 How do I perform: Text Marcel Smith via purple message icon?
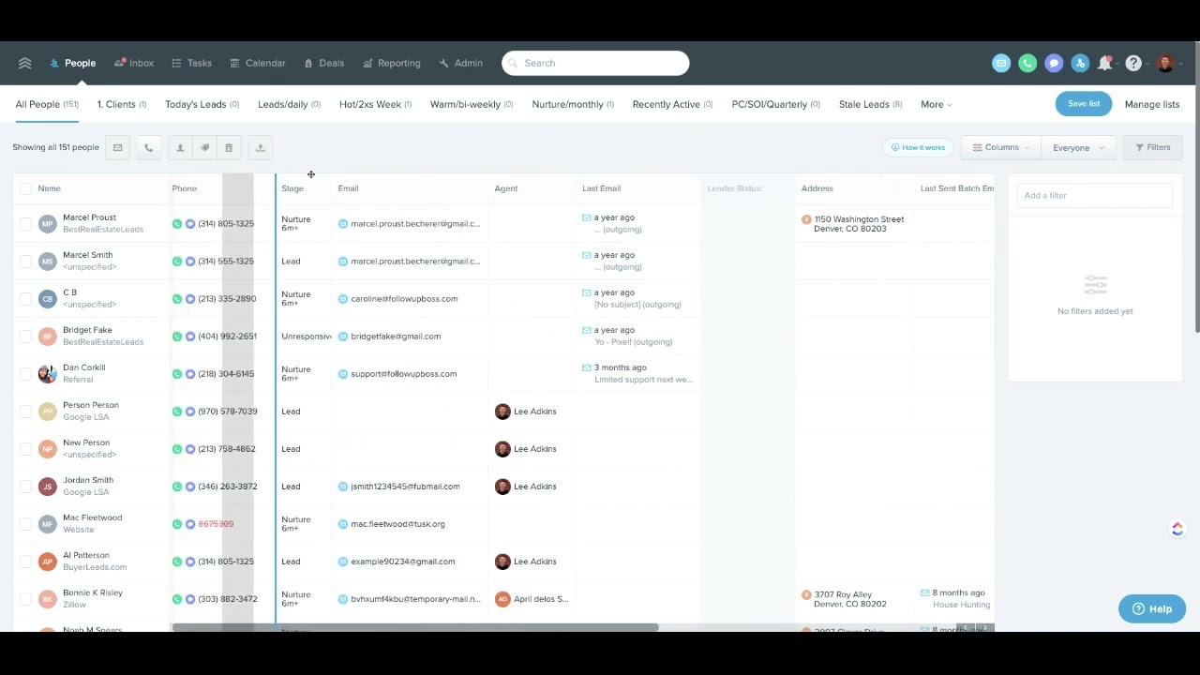(190, 262)
